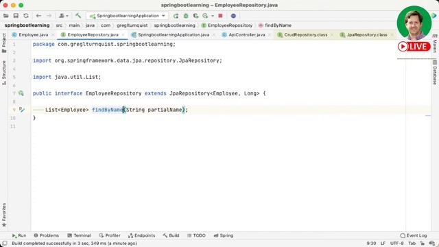The height and width of the screenshot is (247, 439).
Task: Click springbootlearning package in breadcrumb
Action: (x=175, y=25)
